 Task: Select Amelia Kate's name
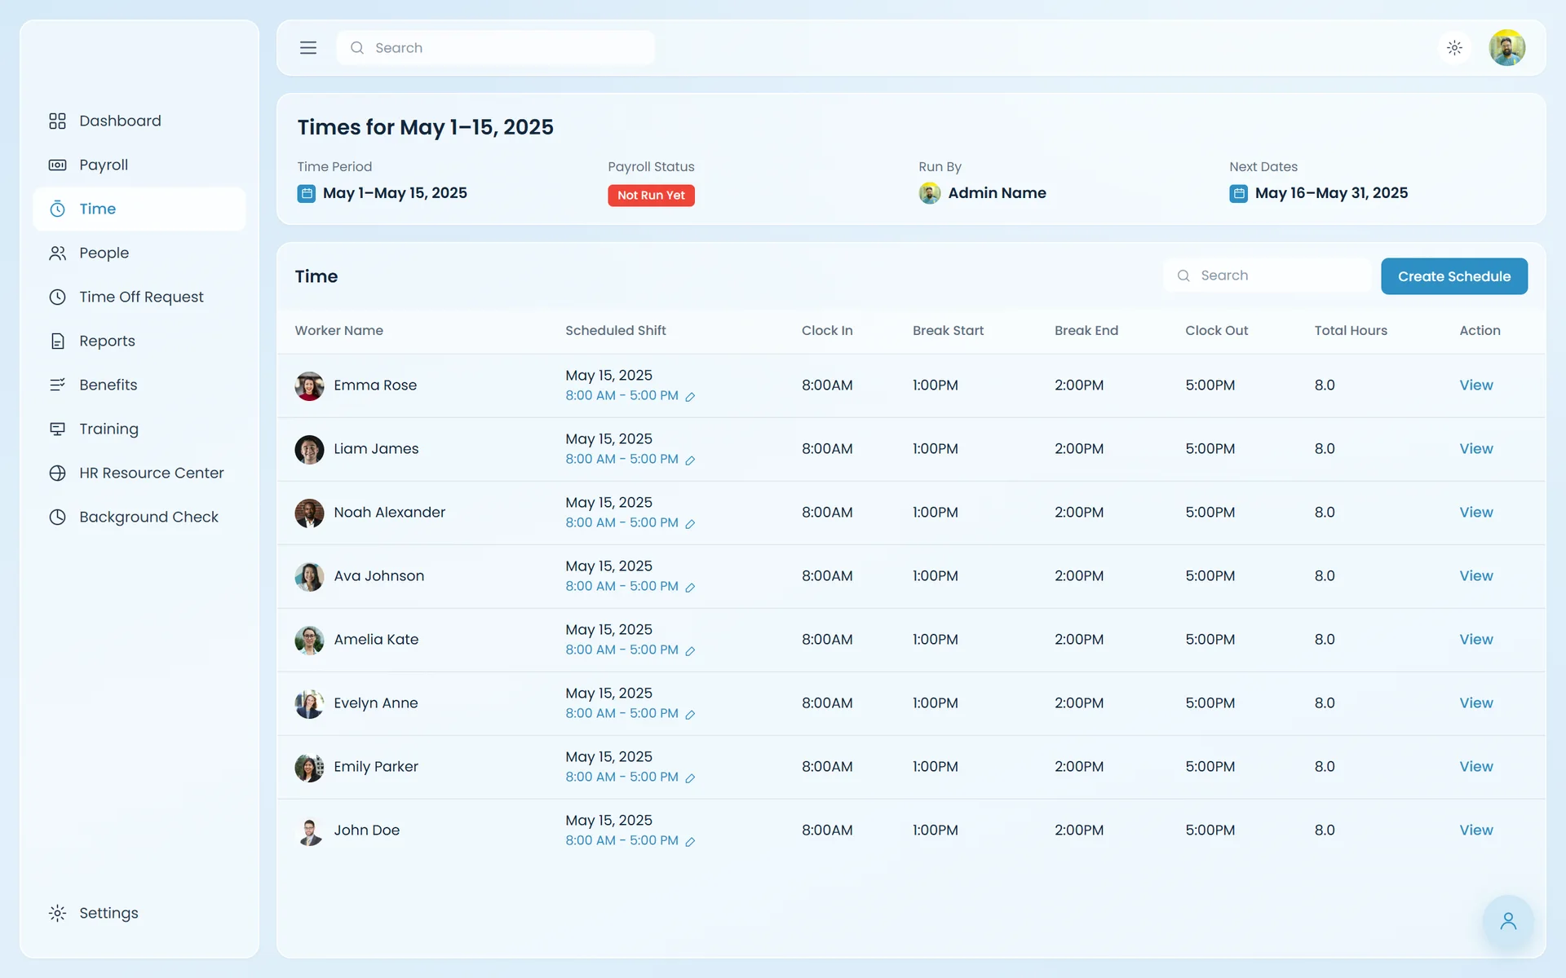[376, 640]
